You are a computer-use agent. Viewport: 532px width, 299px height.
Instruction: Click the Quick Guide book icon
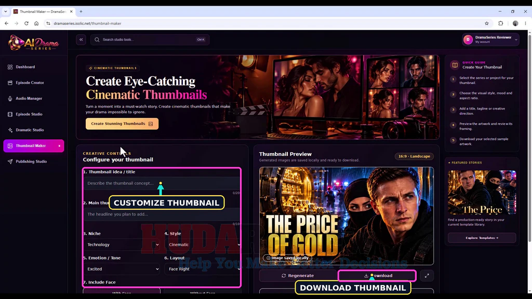(455, 65)
